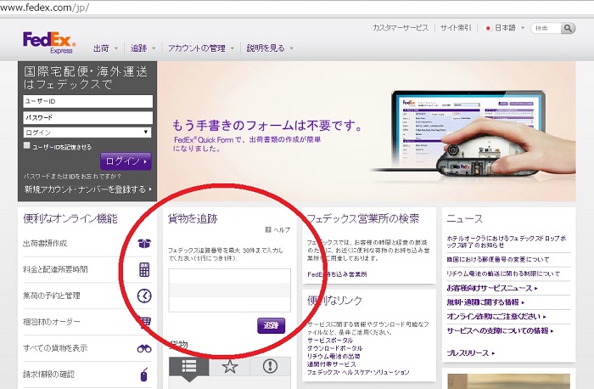This screenshot has height=389, width=594.
Task: Click サービスポータル link
Action: [330, 341]
